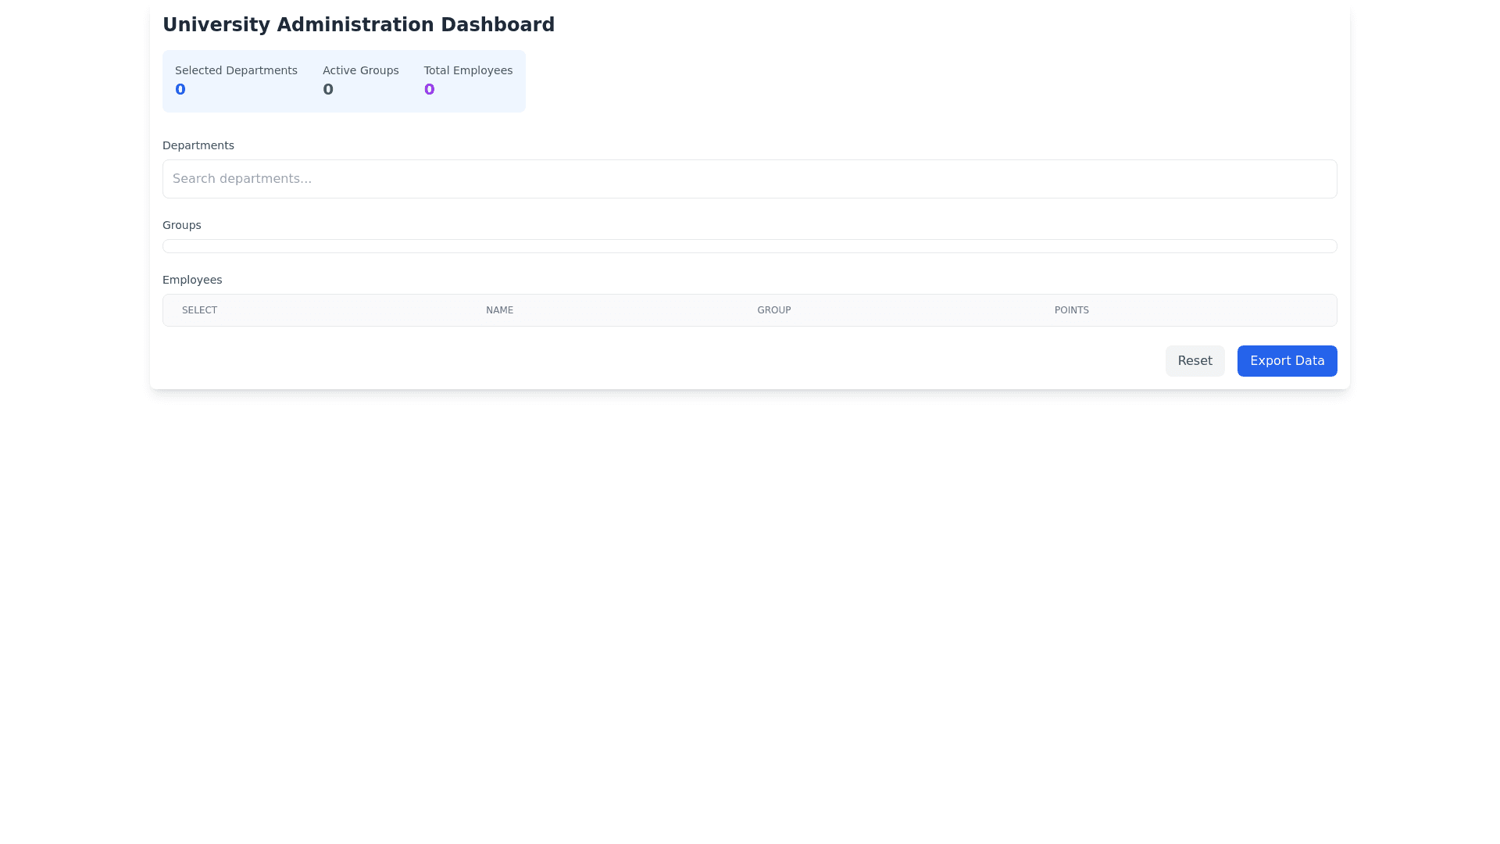
Task: Click the Employees section label
Action: pyautogui.click(x=192, y=280)
